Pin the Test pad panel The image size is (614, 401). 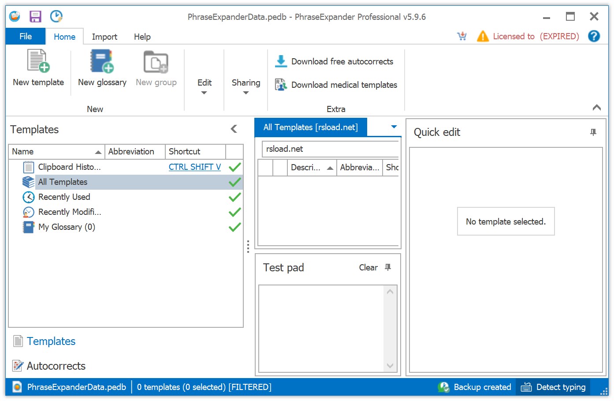pos(387,267)
